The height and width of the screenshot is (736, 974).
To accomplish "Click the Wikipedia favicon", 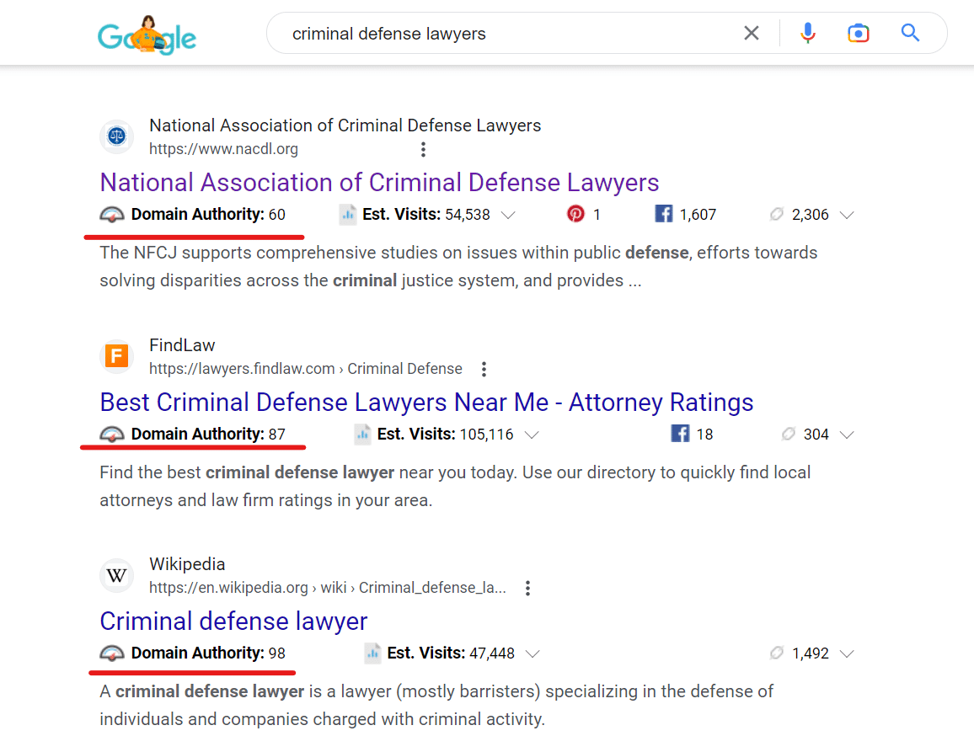I will [x=117, y=574].
